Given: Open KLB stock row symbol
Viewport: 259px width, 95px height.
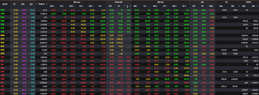Looking at the screenshot, I should pos(3,17).
